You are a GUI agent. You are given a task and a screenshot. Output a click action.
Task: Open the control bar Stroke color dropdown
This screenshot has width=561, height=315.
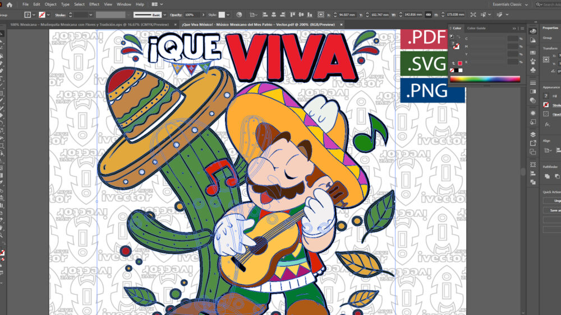pyautogui.click(x=48, y=15)
